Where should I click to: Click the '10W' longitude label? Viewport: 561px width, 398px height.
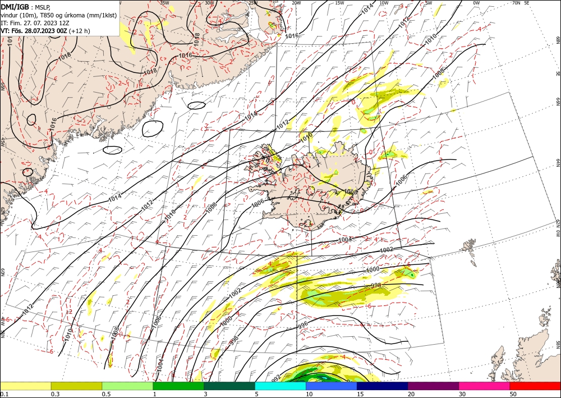click(384, 3)
